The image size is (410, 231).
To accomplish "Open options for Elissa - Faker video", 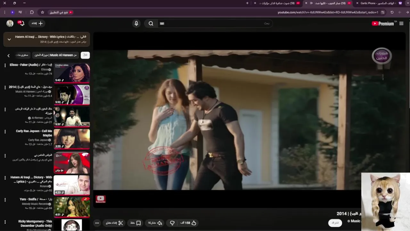I will point(5,65).
